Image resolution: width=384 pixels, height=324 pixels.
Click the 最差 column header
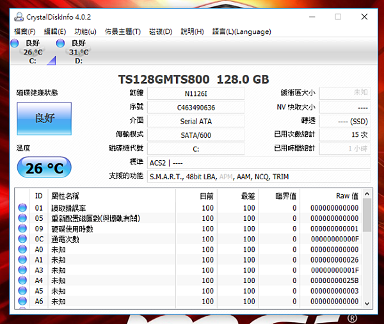coord(238,196)
